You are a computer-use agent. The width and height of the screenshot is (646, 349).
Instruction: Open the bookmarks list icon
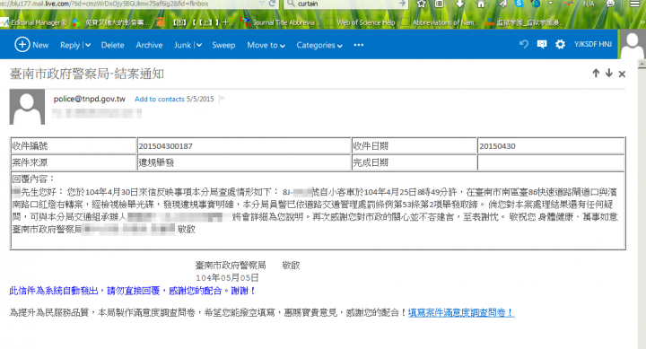pos(439,4)
